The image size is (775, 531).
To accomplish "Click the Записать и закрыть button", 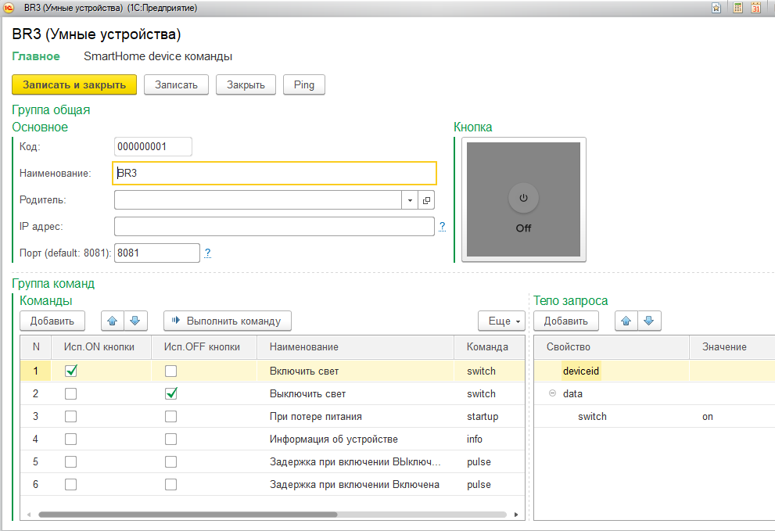I will (74, 84).
